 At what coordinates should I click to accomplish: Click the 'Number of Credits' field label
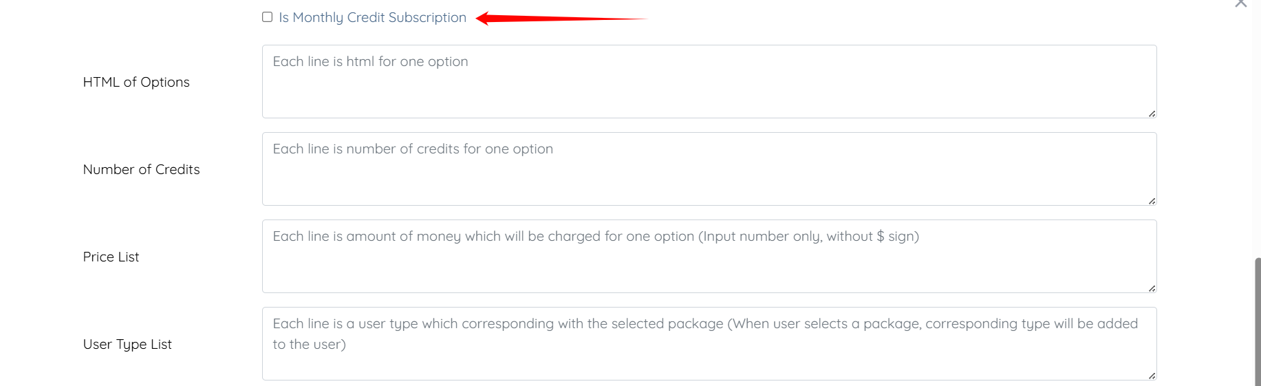pyautogui.click(x=141, y=169)
